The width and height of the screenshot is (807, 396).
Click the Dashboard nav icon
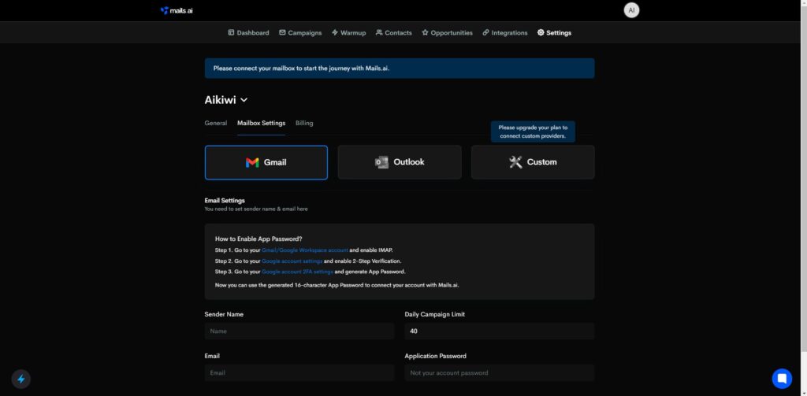[x=231, y=32]
